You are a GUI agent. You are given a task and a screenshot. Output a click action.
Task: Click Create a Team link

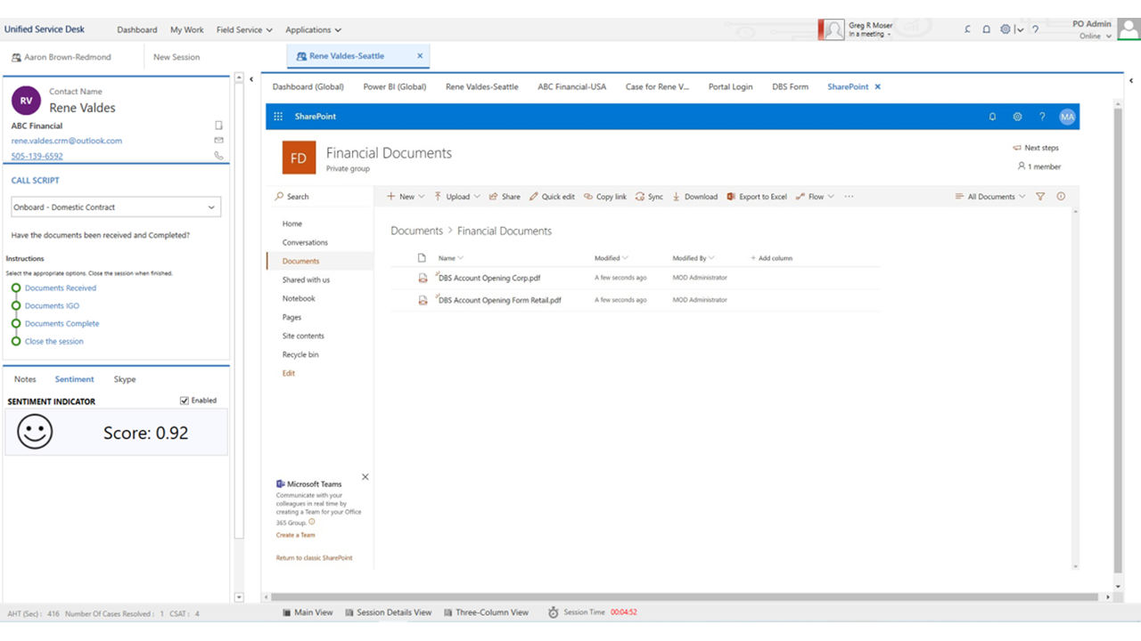[x=295, y=535]
